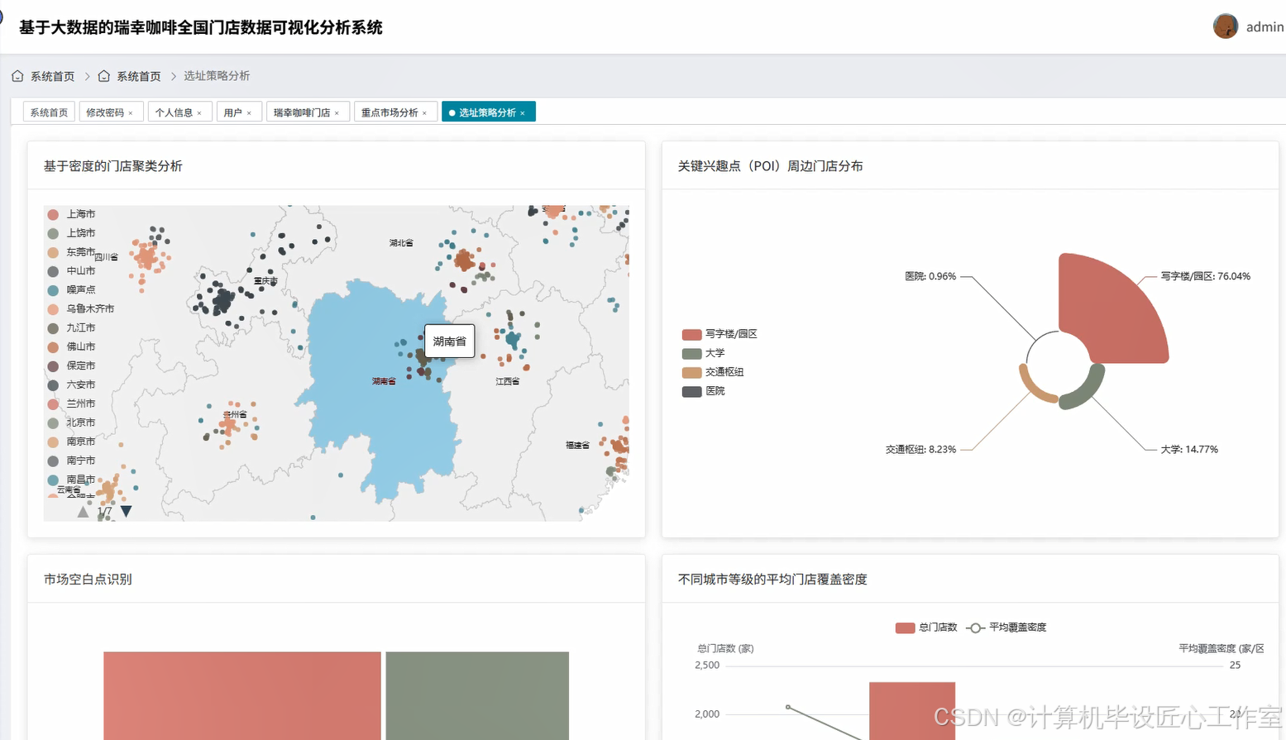Select the active 选址策略分析 tab
This screenshot has height=740, width=1286.
pos(487,112)
